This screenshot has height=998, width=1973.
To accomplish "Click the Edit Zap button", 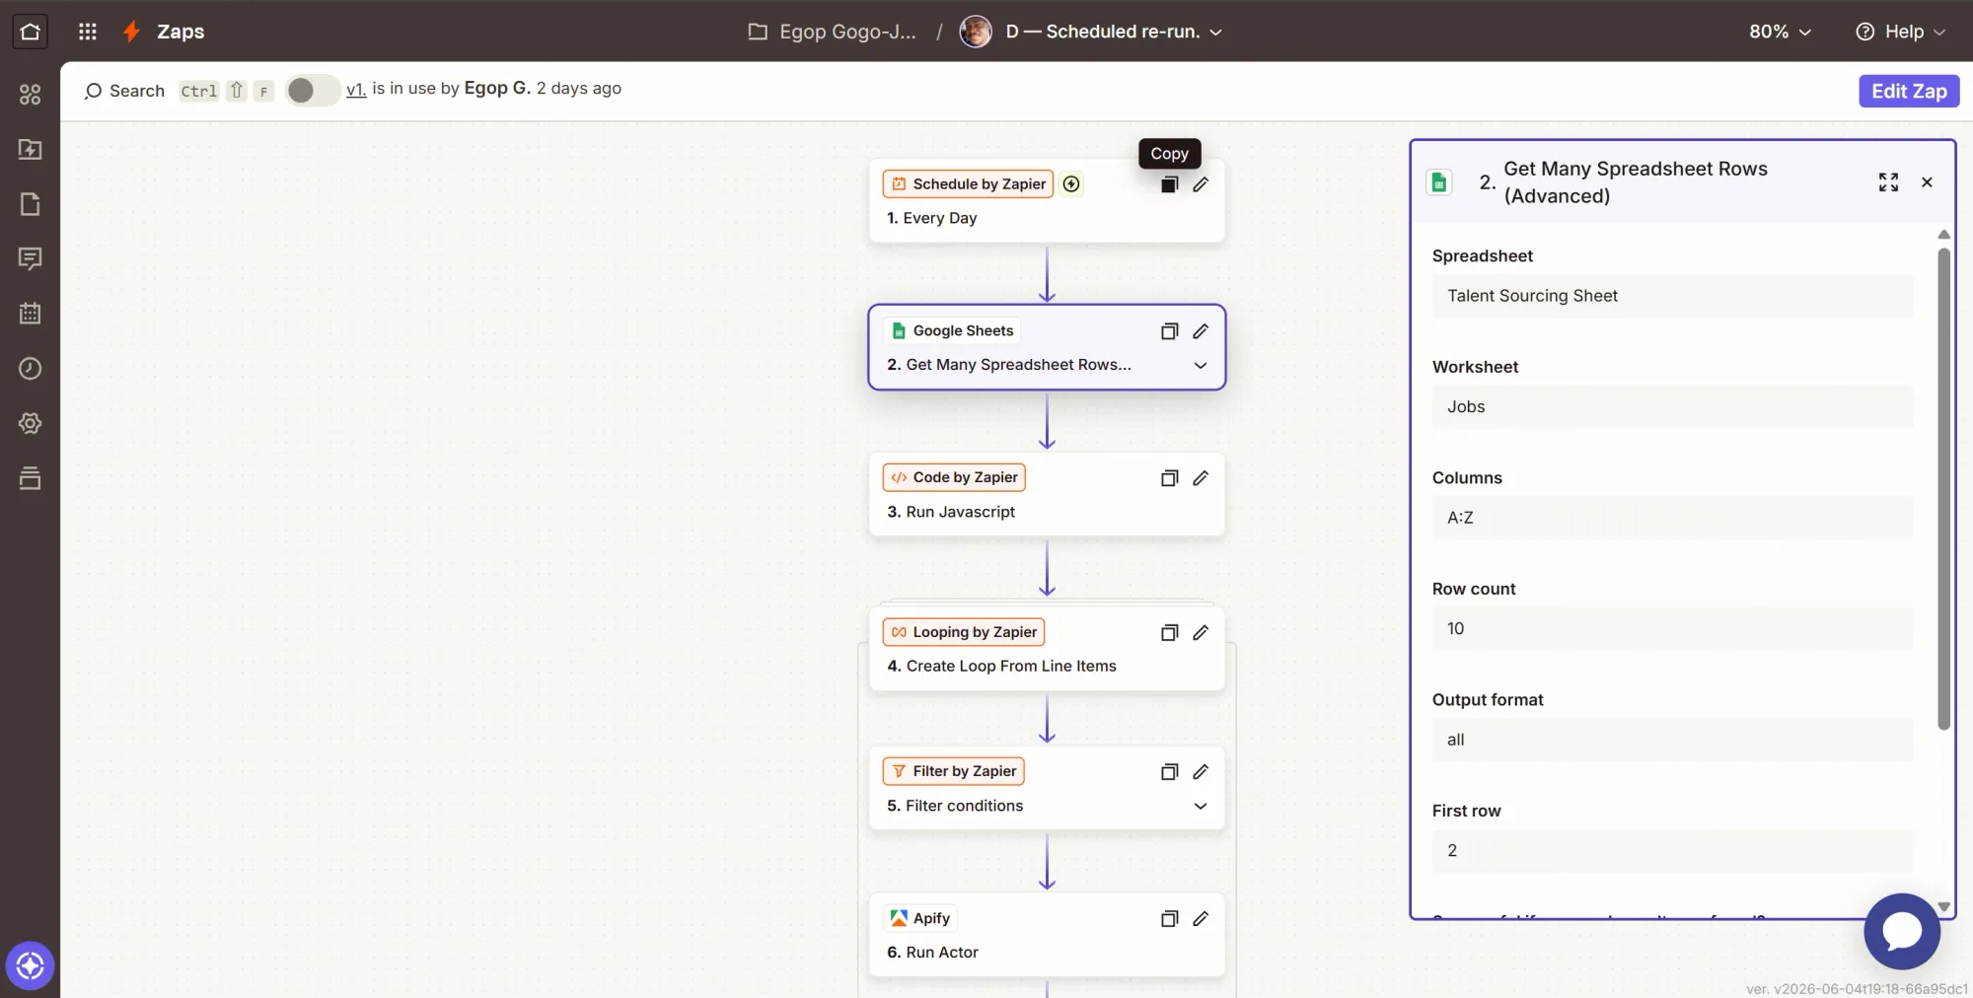I will coord(1909,91).
